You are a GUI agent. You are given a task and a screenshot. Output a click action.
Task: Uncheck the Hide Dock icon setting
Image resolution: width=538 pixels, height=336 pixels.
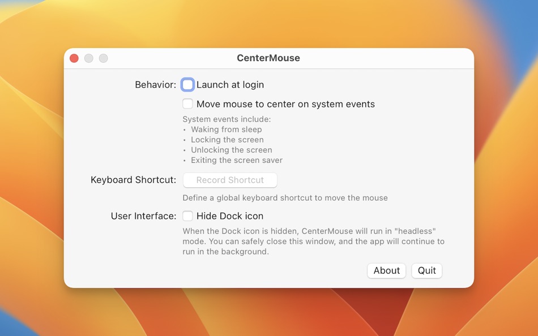[x=187, y=216]
